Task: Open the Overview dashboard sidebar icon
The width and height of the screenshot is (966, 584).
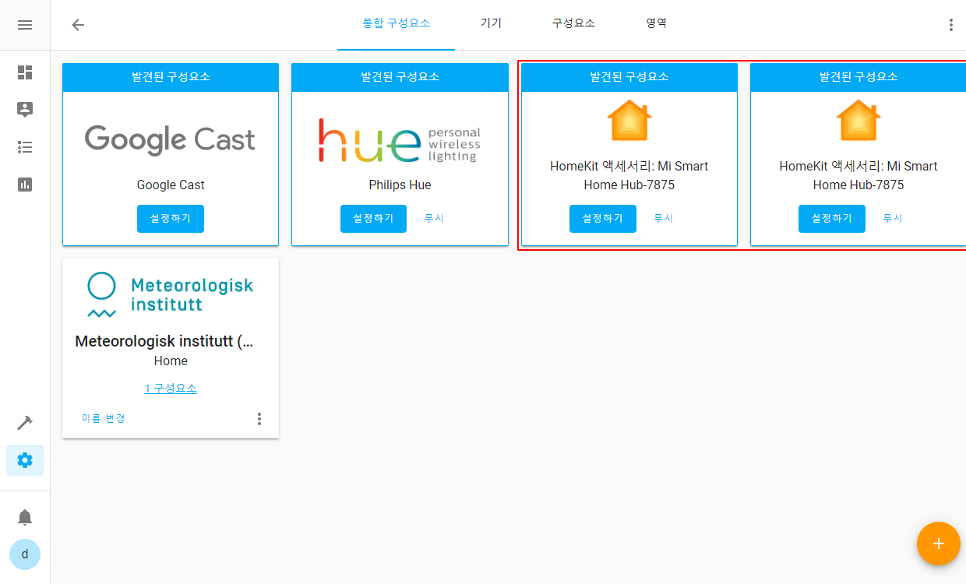Action: coord(25,72)
